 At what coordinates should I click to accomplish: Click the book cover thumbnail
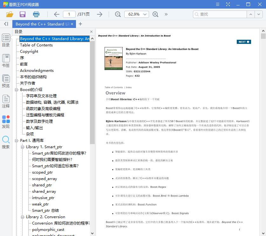point(113,59)
